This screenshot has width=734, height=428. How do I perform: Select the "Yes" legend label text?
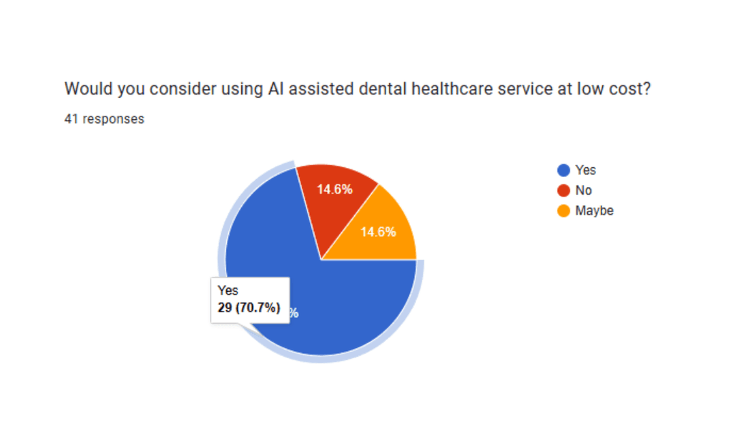(585, 170)
